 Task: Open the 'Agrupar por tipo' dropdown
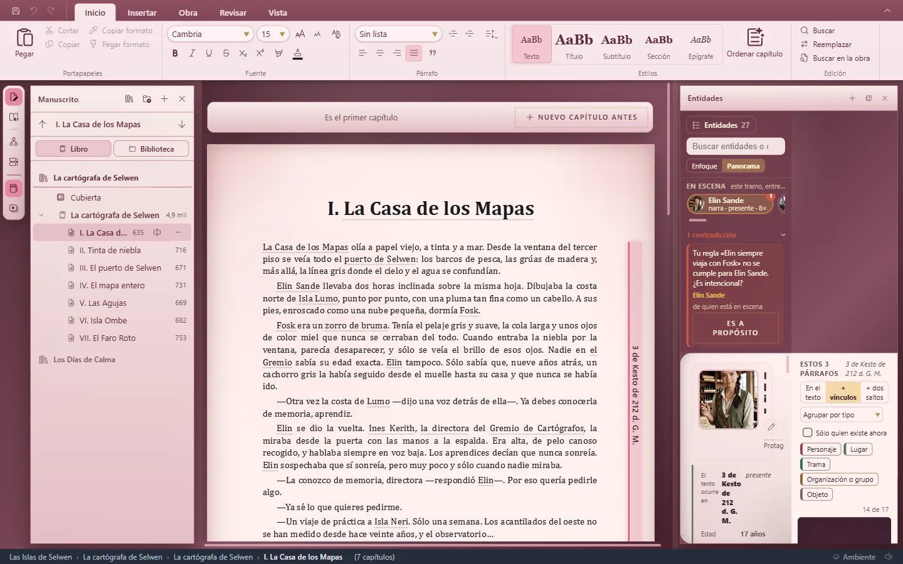842,415
